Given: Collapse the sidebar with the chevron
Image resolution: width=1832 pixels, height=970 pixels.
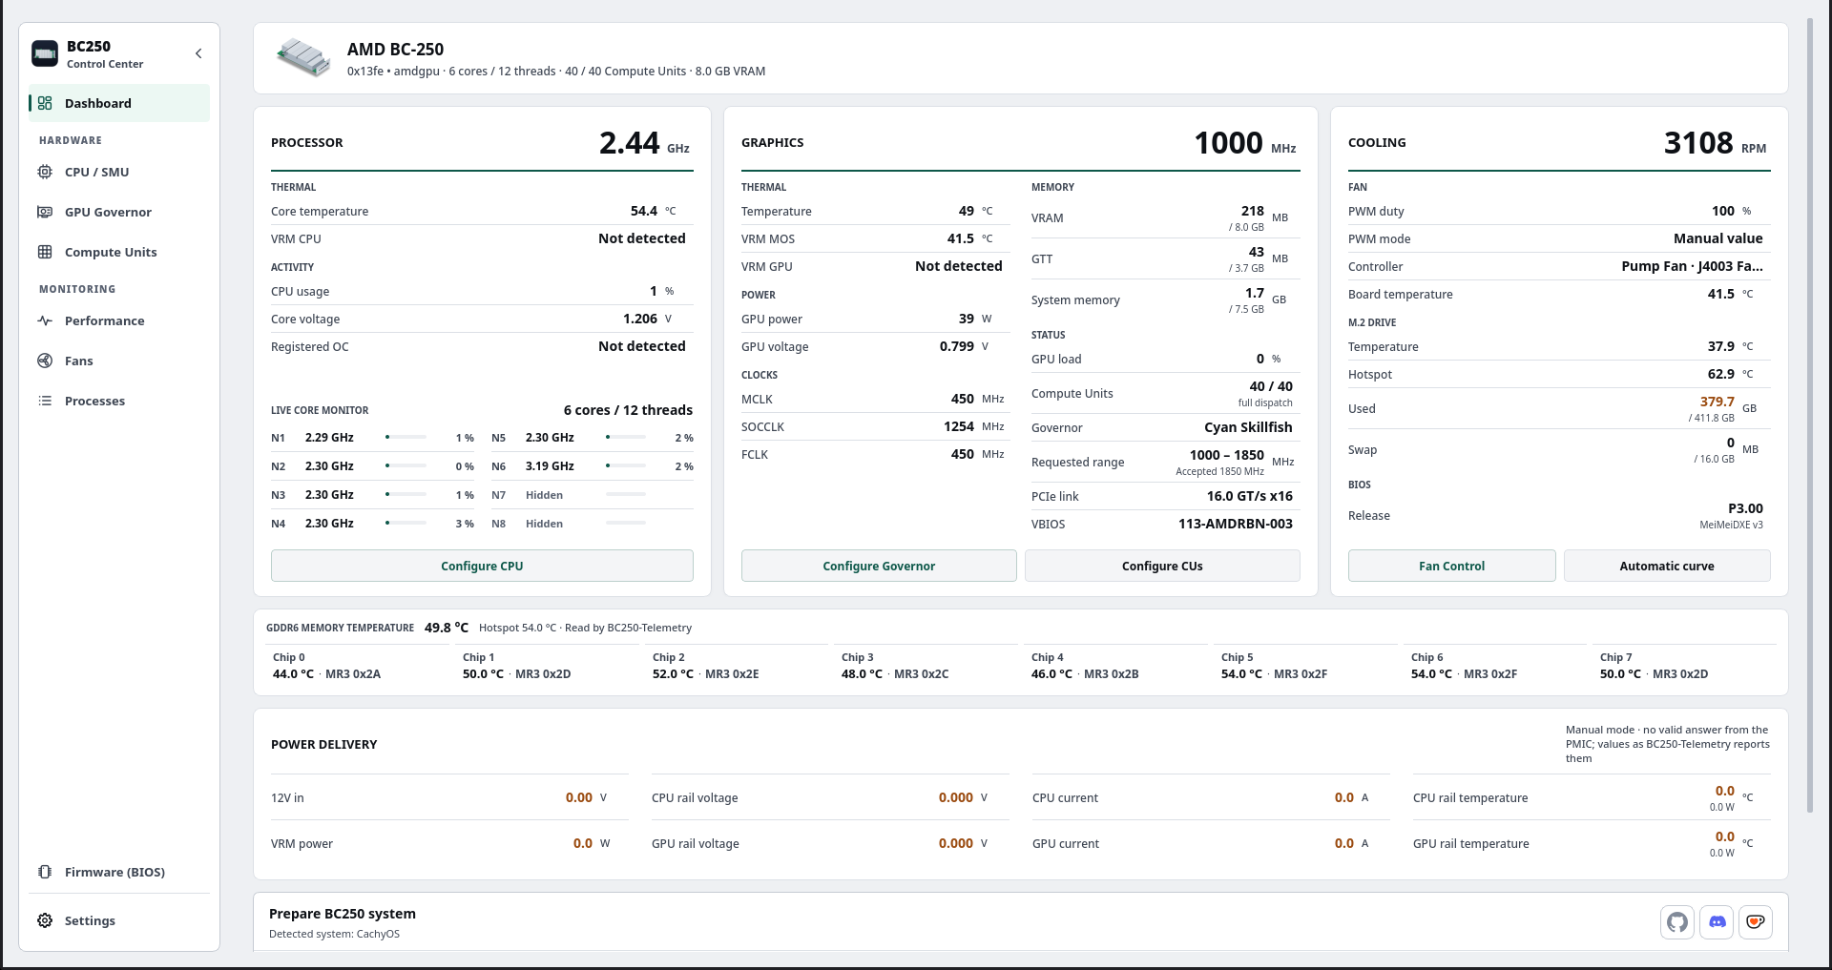Looking at the screenshot, I should [198, 53].
